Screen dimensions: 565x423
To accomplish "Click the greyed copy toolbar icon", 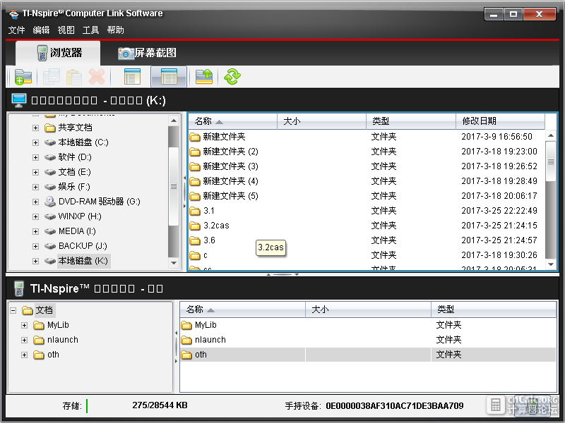I will [x=51, y=77].
